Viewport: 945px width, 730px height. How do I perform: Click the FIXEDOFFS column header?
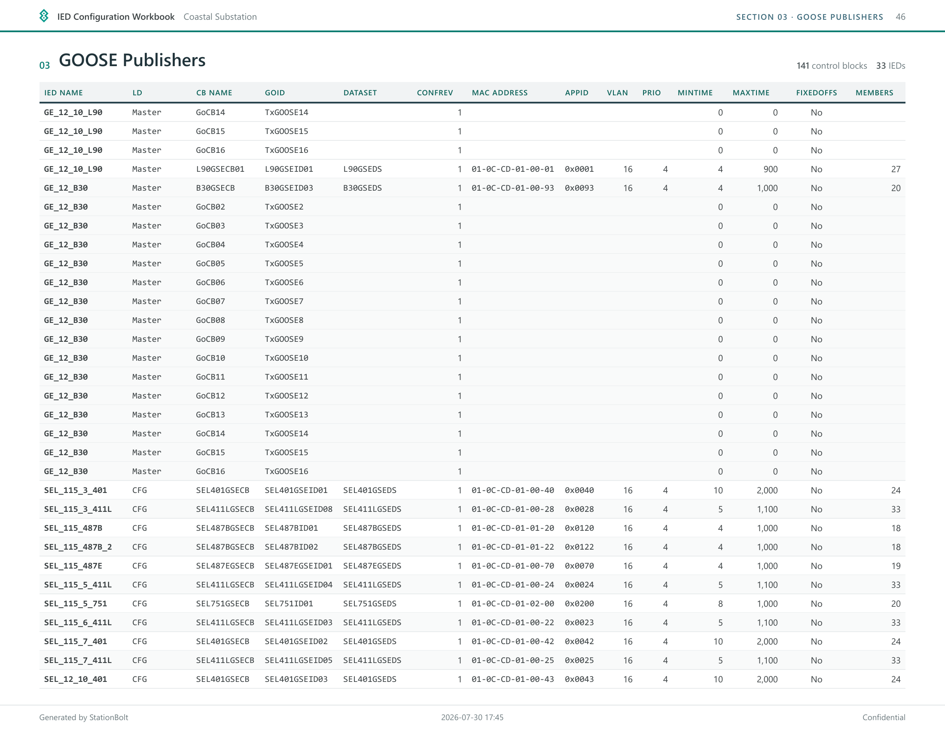tap(817, 93)
